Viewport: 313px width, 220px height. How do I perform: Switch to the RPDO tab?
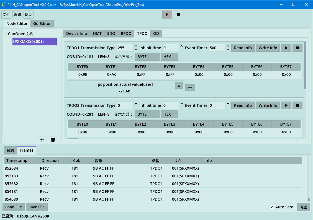[x=126, y=33]
